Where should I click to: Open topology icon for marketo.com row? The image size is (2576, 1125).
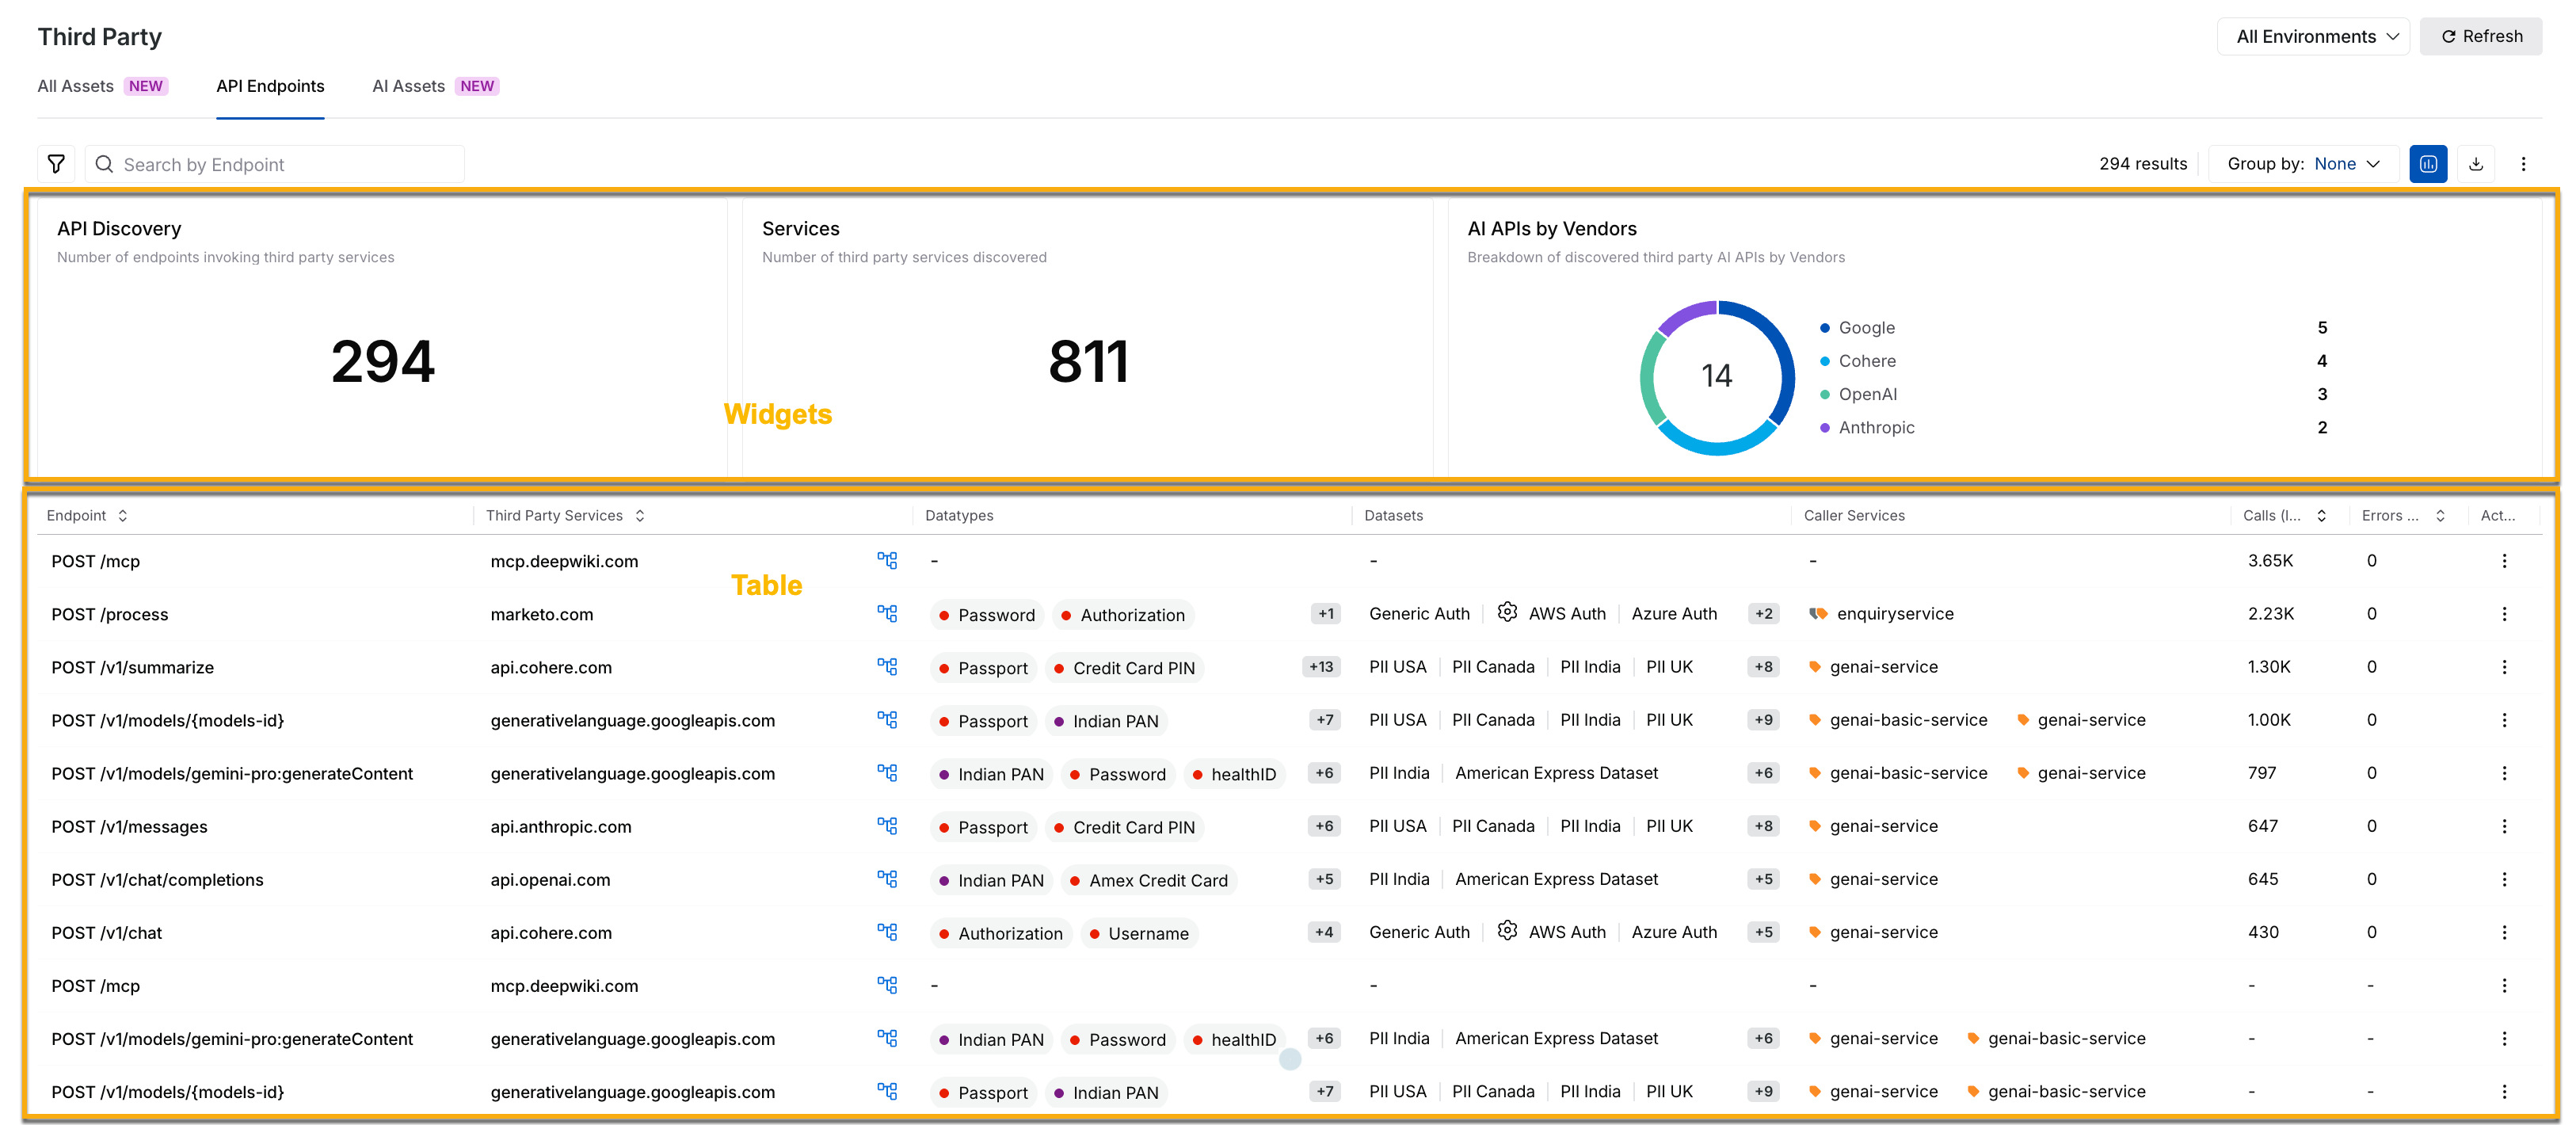coord(887,613)
